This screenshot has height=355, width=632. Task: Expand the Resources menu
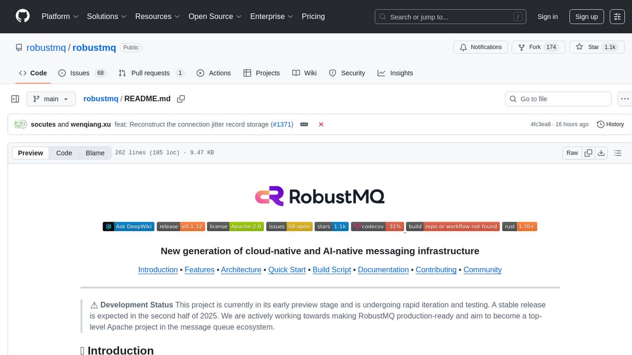tap(158, 16)
